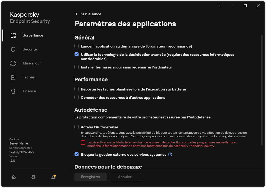Image resolution: width=266 pixels, height=188 pixels.
Task: Click the help question mark in the titlebar
Action: click(x=219, y=6)
